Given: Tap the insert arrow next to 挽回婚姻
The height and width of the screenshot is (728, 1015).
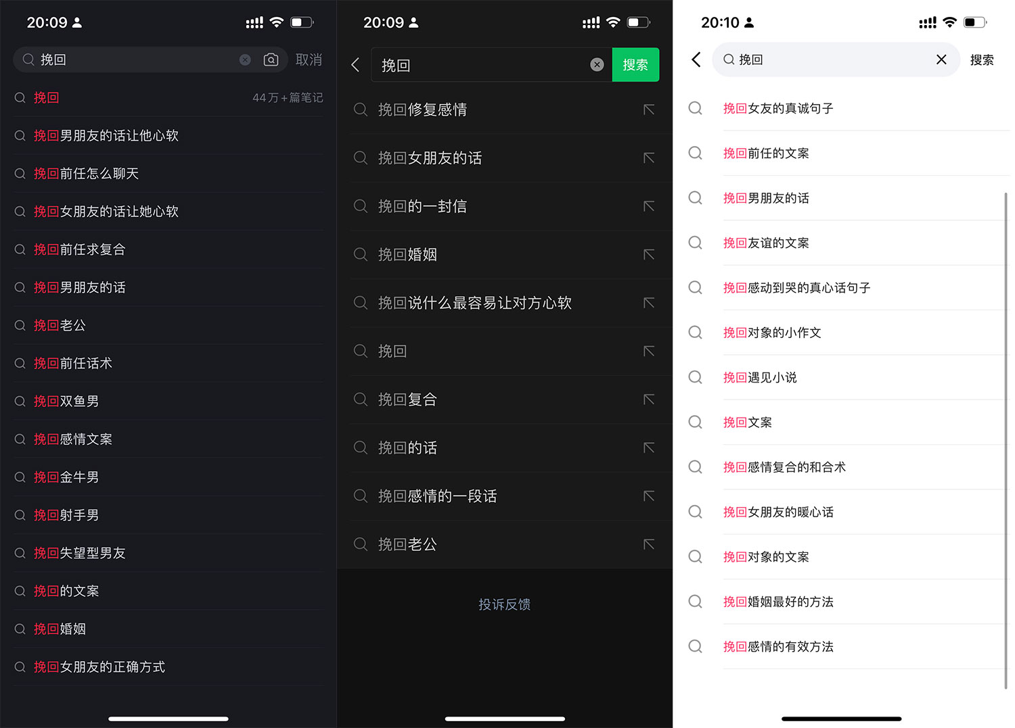Looking at the screenshot, I should (649, 254).
